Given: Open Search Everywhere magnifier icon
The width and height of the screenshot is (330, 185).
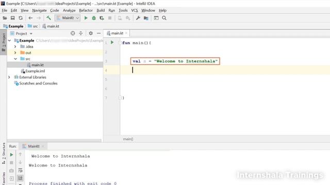Looking at the screenshot, I should (x=164, y=18).
